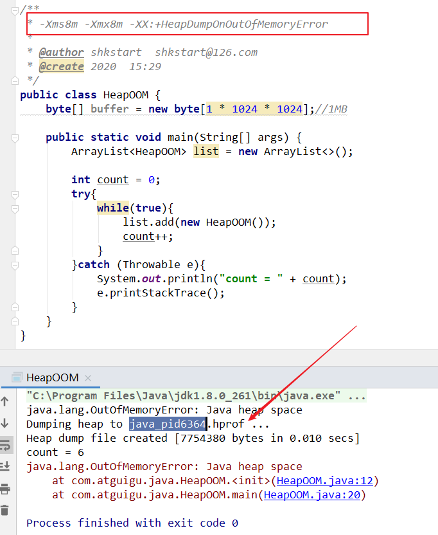The image size is (438, 535).
Task: Click the highlighted '1 * 1024 * 1024' expression
Action: point(254,109)
